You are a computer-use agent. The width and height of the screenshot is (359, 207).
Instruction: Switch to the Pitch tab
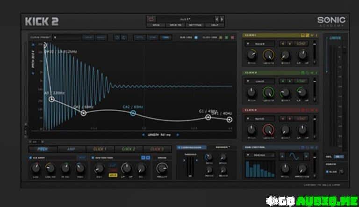tap(43, 149)
